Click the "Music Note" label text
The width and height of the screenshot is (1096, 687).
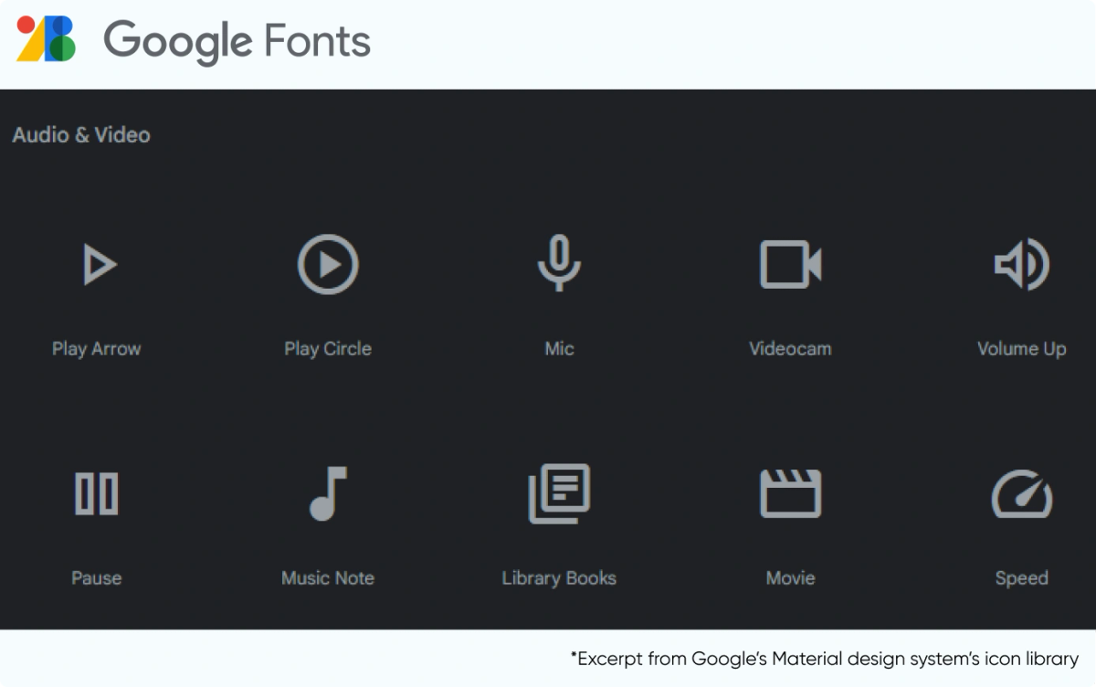point(328,578)
